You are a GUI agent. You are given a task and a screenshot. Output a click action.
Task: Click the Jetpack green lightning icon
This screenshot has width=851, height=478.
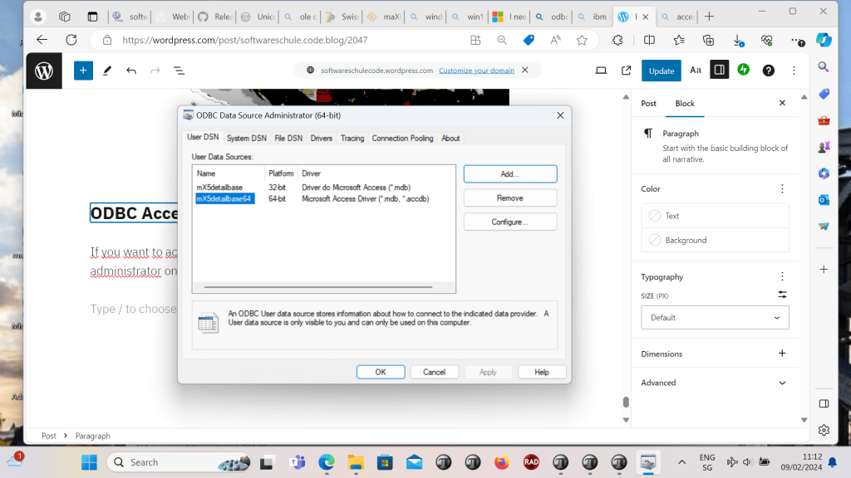pyautogui.click(x=744, y=71)
